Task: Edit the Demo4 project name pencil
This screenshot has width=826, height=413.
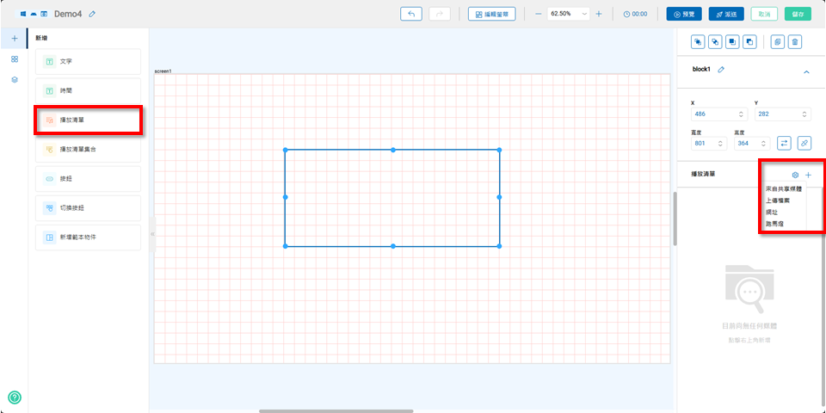Action: coord(92,14)
